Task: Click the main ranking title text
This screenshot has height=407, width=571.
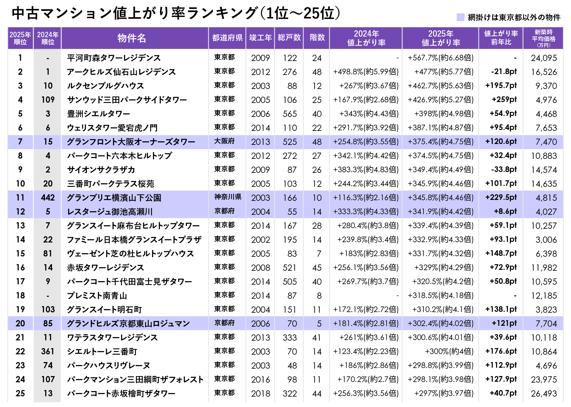Action: [x=175, y=13]
